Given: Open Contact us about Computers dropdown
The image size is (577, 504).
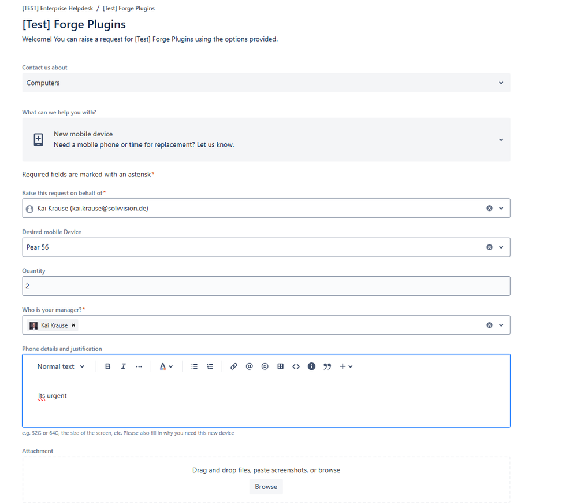Looking at the screenshot, I should (x=266, y=83).
